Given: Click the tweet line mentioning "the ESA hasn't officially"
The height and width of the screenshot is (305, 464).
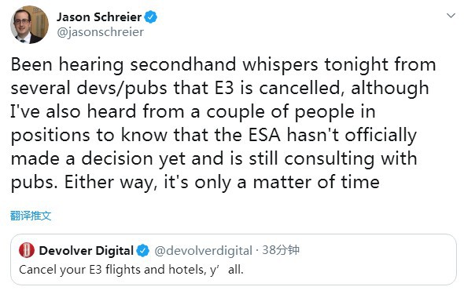Looking at the screenshot, I should pyautogui.click(x=214, y=136).
